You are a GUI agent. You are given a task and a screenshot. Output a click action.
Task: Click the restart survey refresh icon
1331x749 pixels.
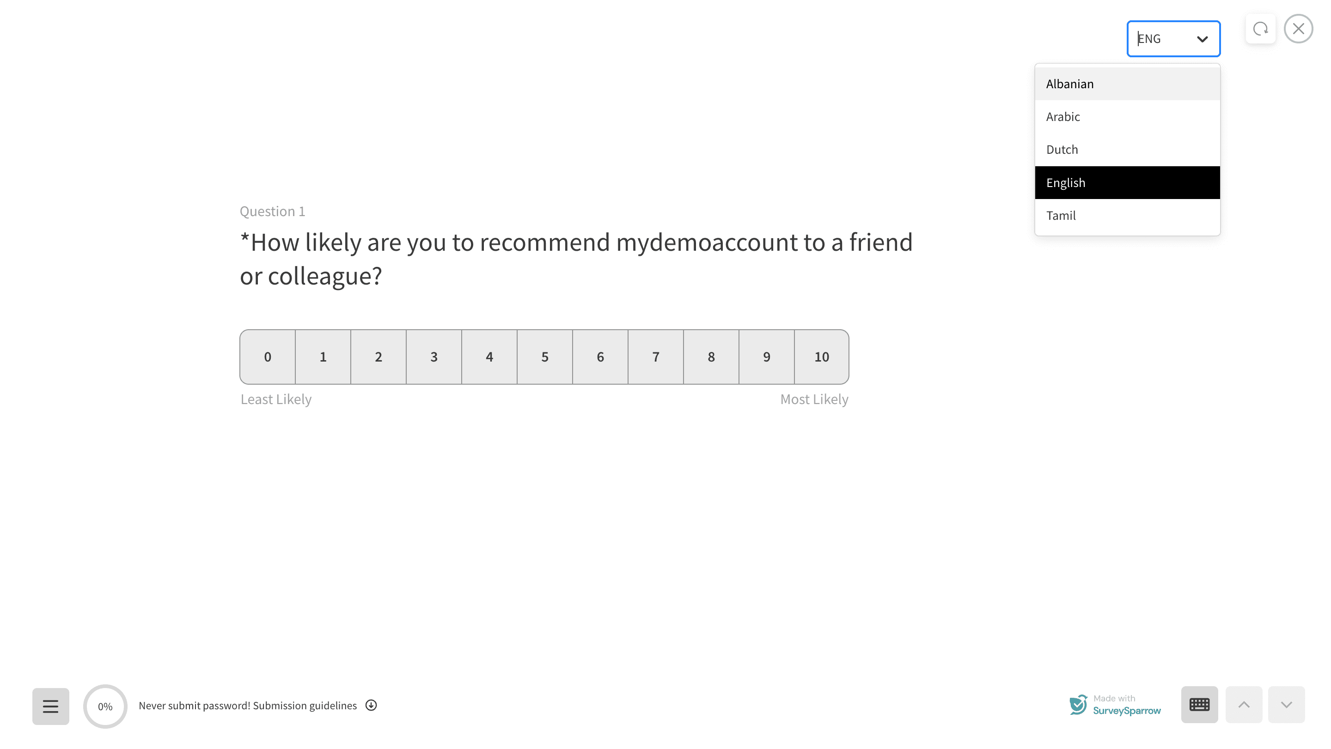[1260, 29]
